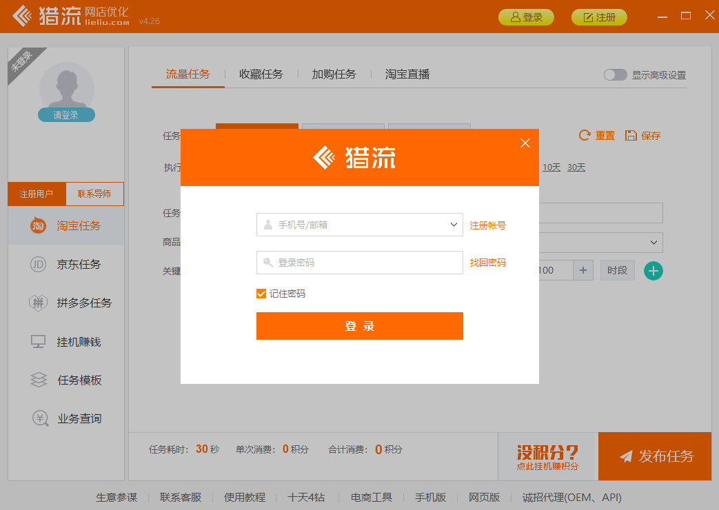Open the 注册帐号 link
This screenshot has width=719, height=510.
click(487, 225)
